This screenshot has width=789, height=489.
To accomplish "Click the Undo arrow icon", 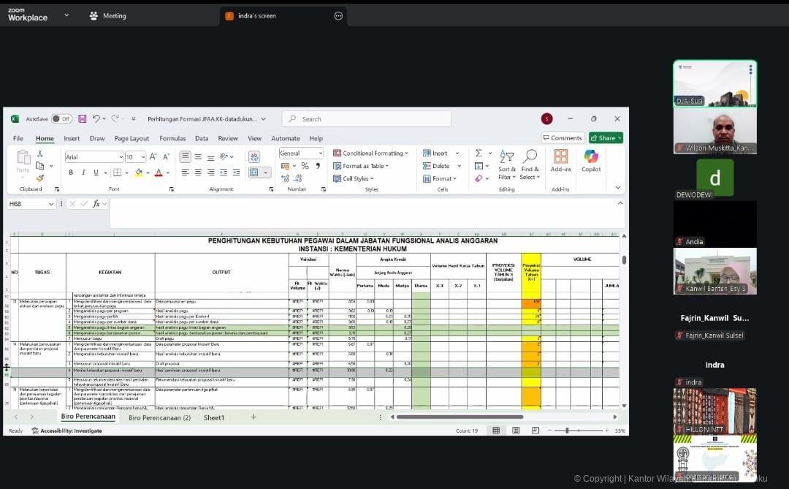I will 96,119.
